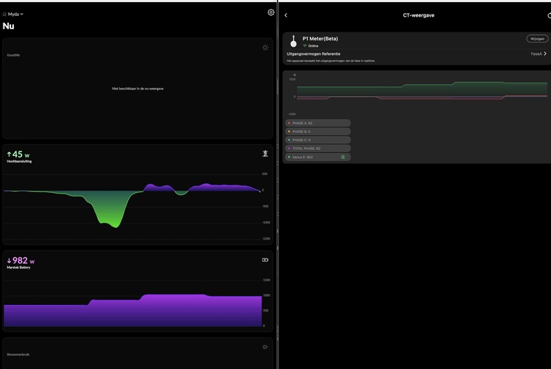
Task: Click the sun icon on GoodWe card
Action: tap(265, 48)
